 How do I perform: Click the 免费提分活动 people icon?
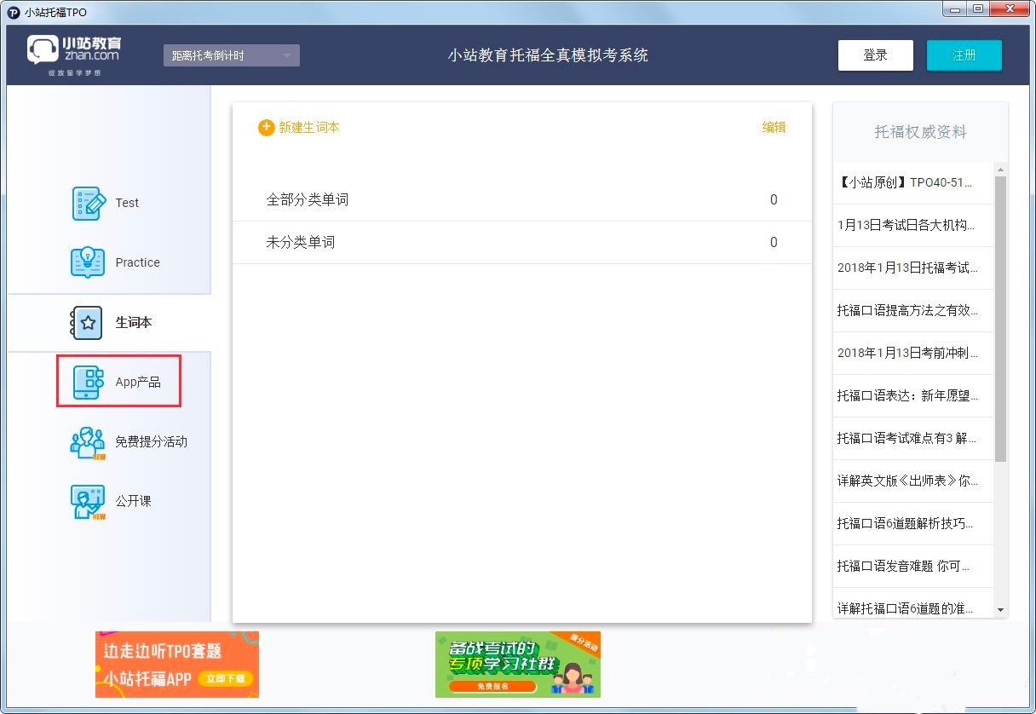click(x=87, y=442)
